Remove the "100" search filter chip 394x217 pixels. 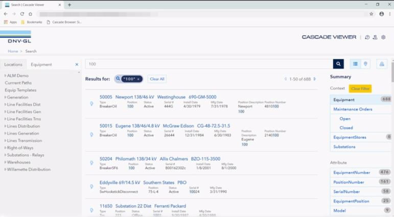[138, 79]
